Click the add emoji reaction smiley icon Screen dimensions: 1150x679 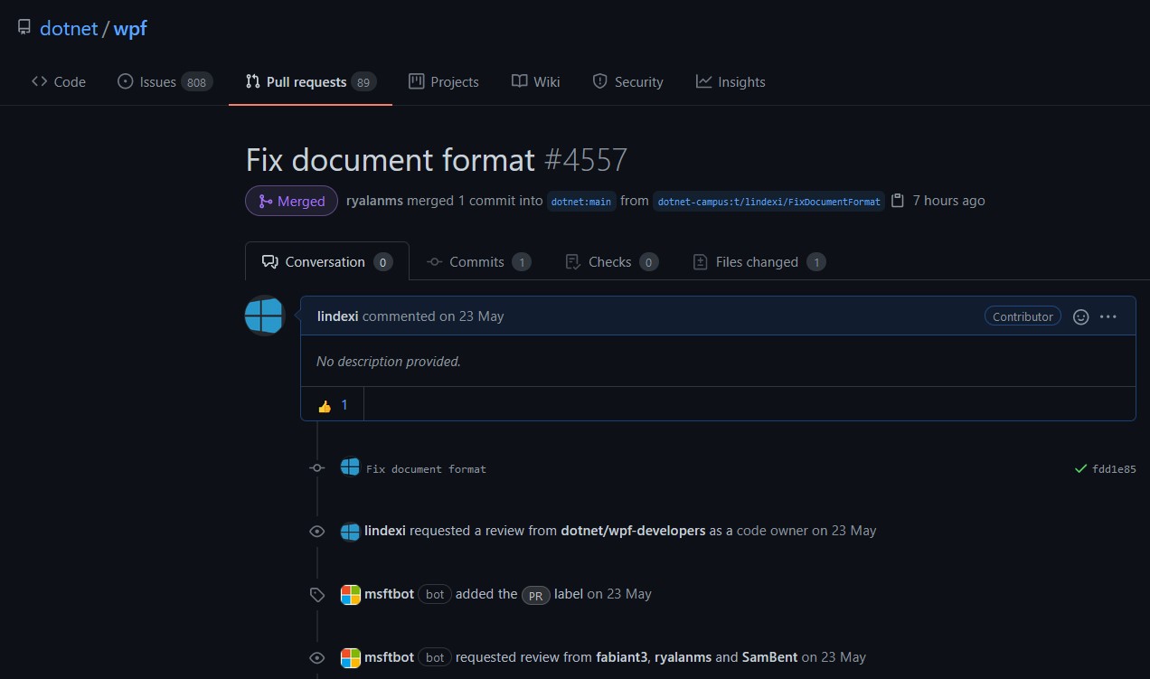click(x=1080, y=317)
